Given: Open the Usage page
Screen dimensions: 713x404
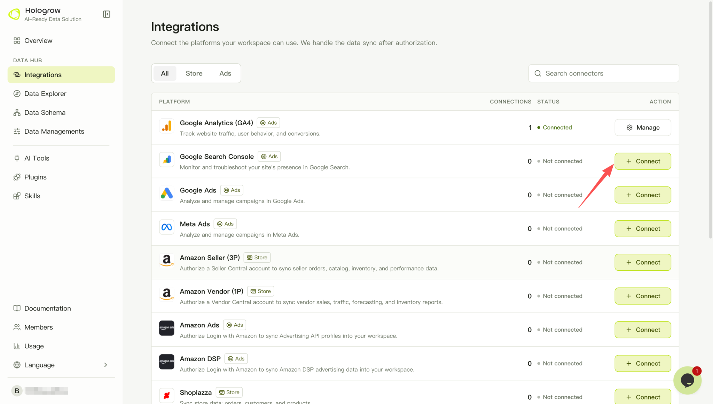Looking at the screenshot, I should pyautogui.click(x=61, y=346).
